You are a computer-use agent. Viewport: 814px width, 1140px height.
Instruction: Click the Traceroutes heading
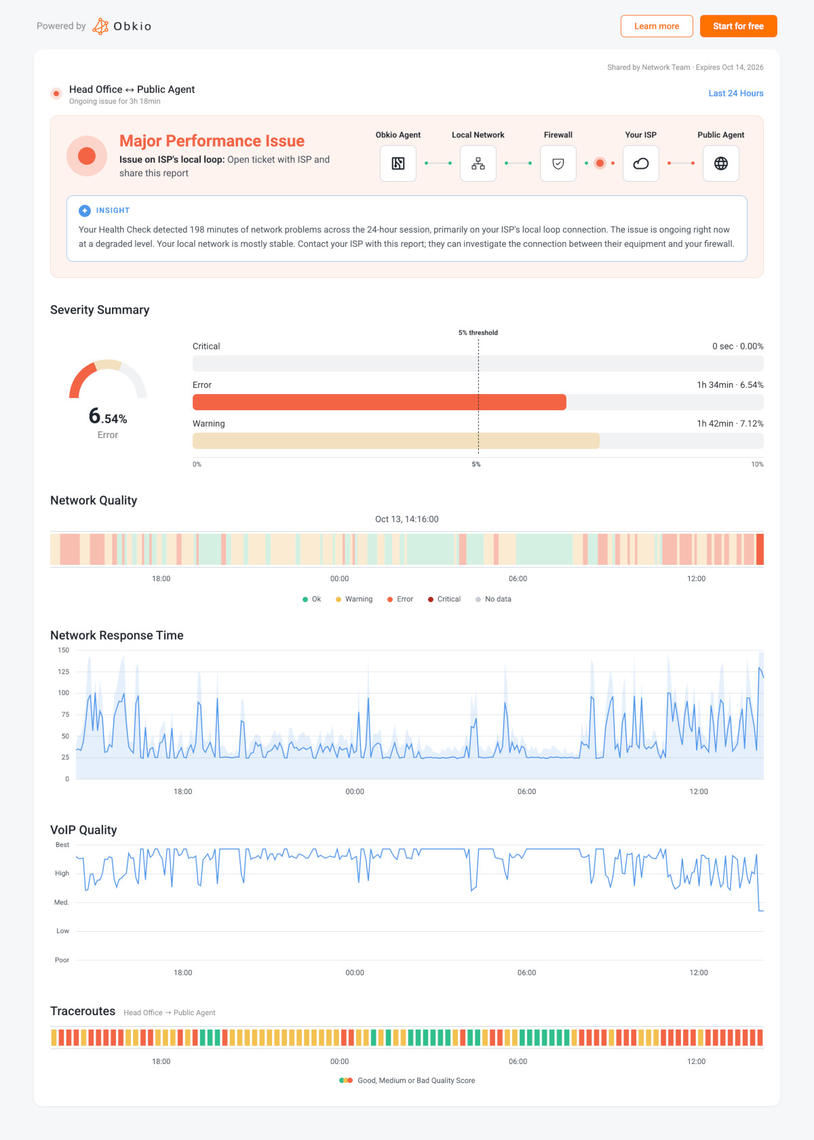pyautogui.click(x=83, y=1011)
